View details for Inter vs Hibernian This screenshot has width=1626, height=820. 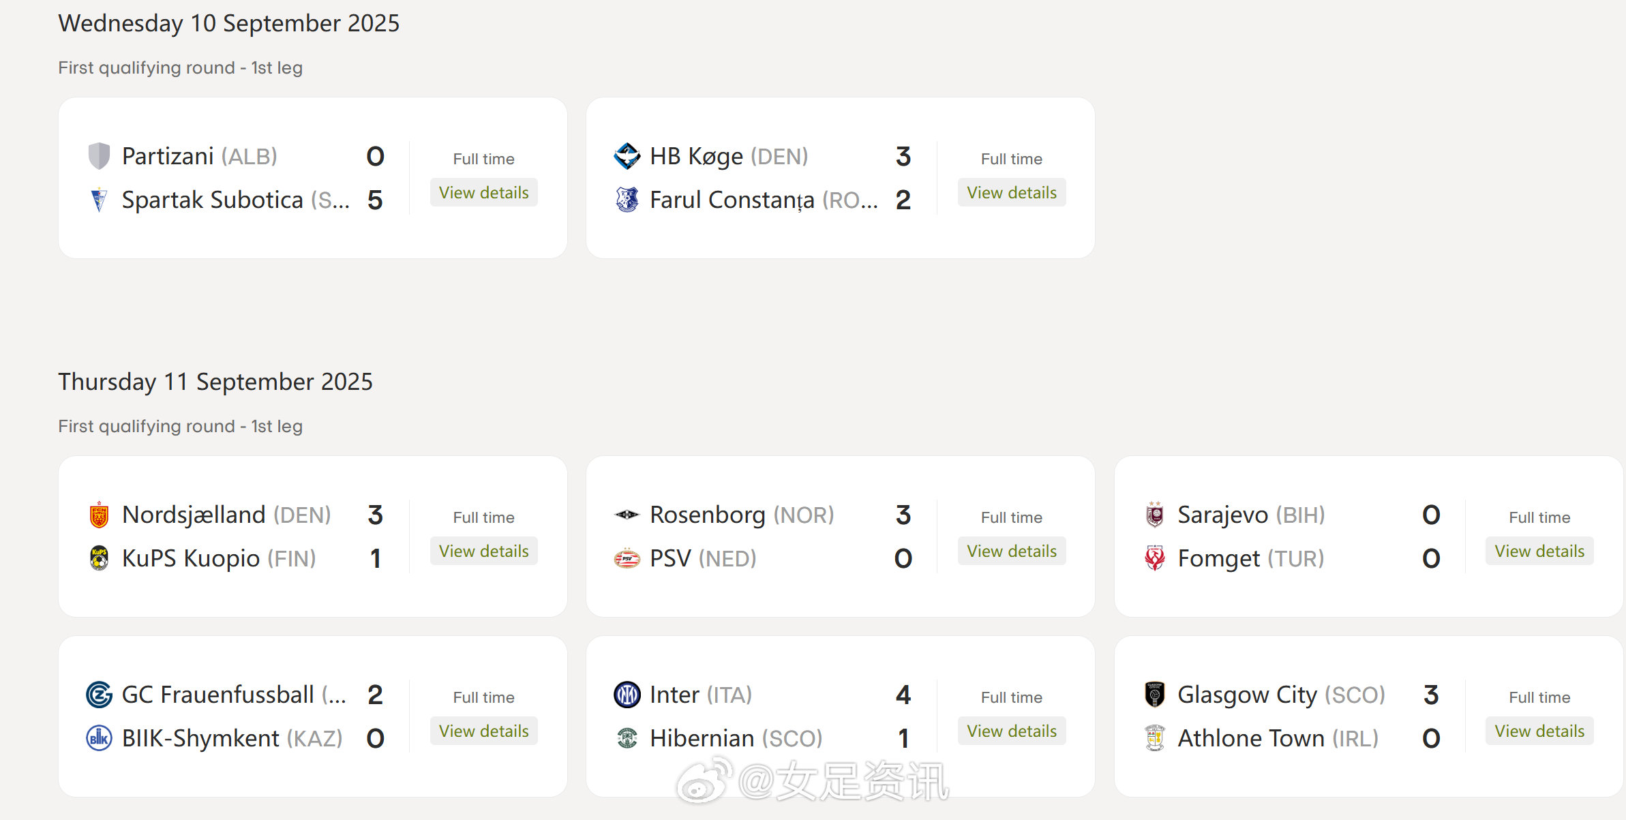tap(1011, 731)
